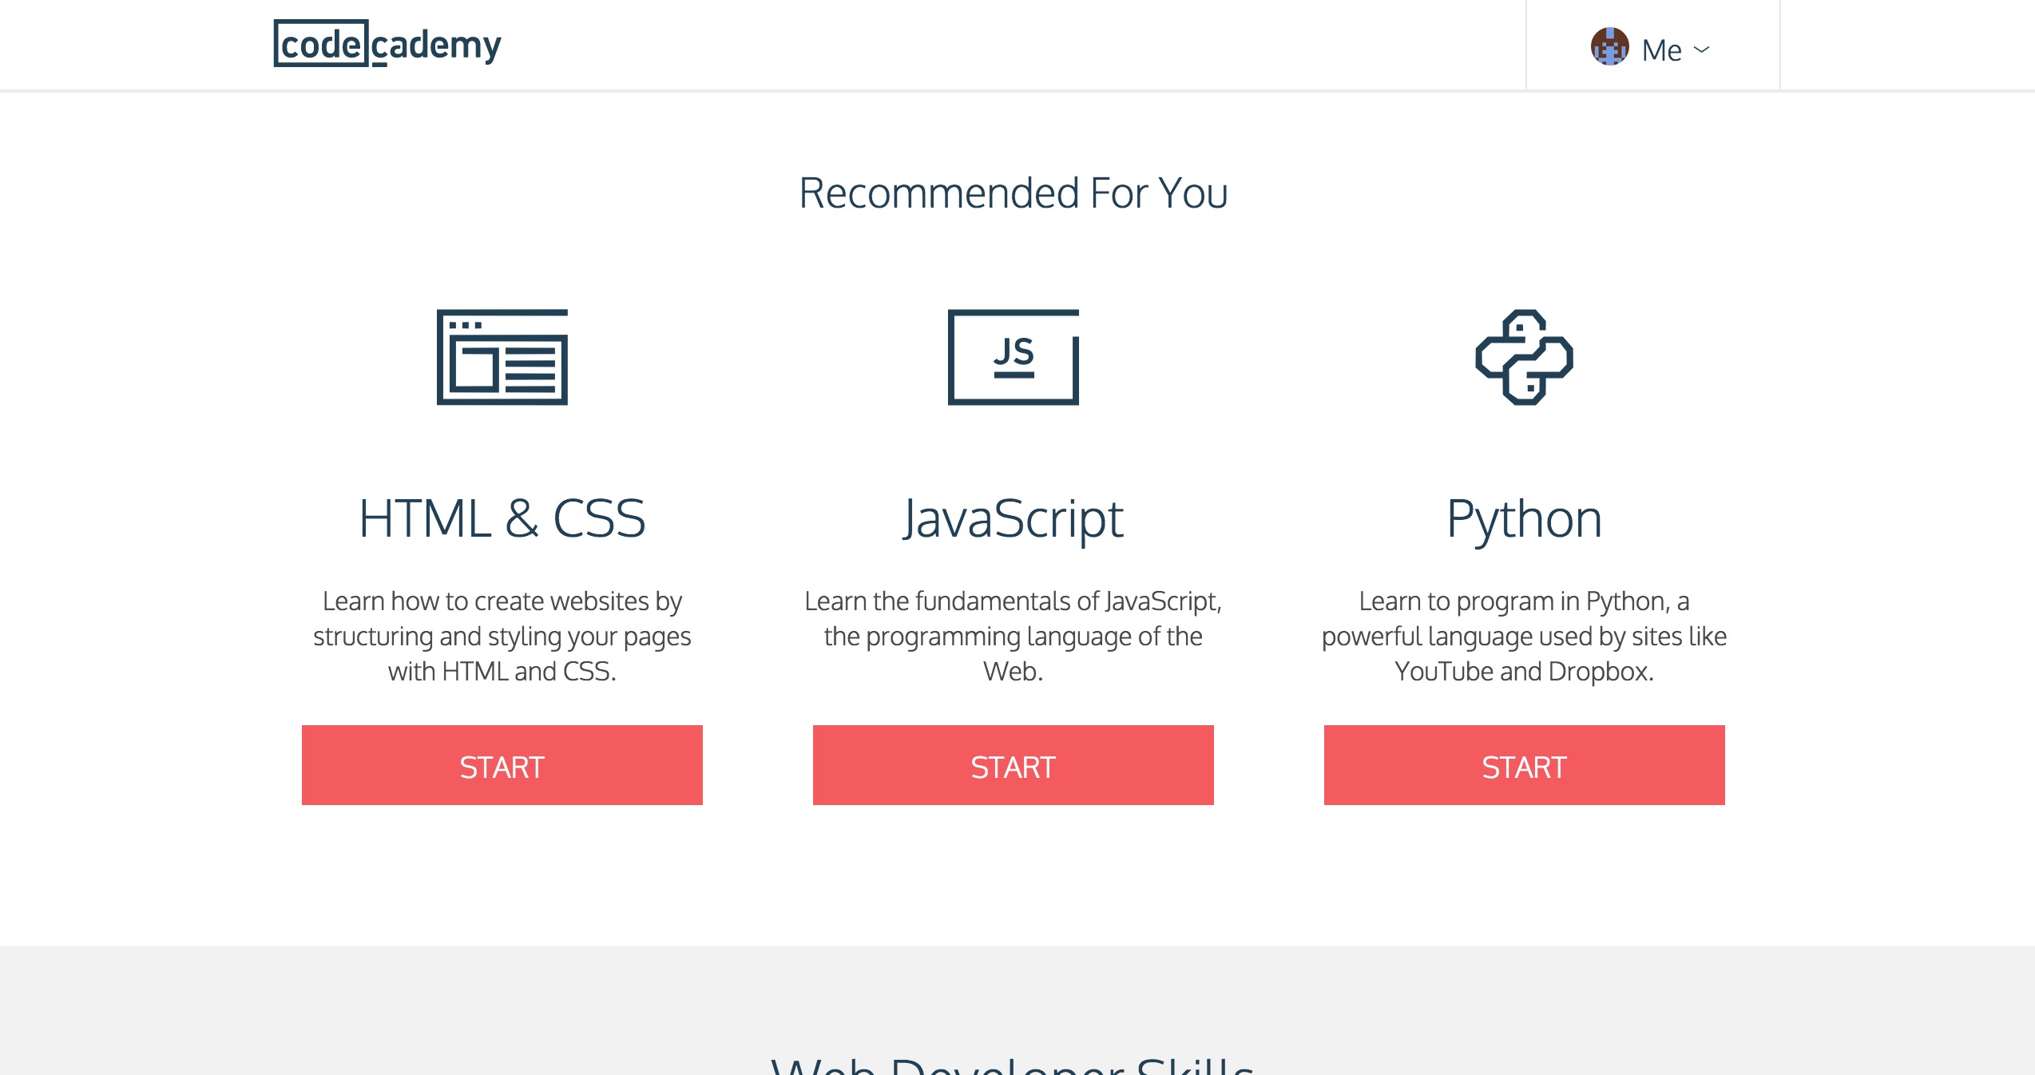Click START button for HTML & CSS
The height and width of the screenshot is (1075, 2035).
502,766
